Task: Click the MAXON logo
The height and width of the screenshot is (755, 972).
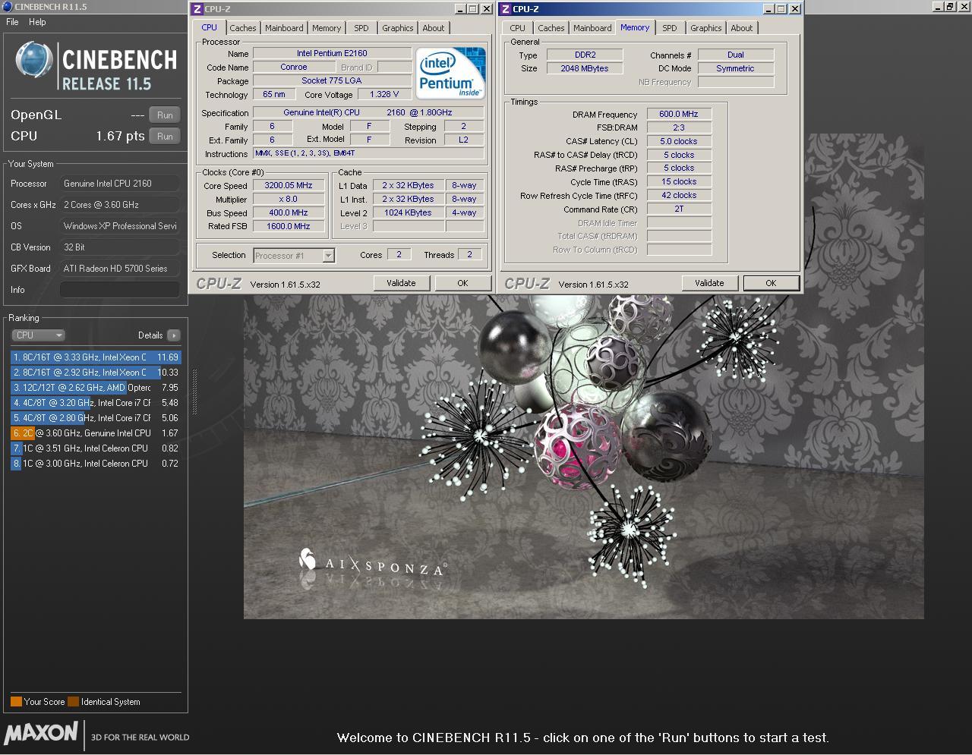Action: 41,733
